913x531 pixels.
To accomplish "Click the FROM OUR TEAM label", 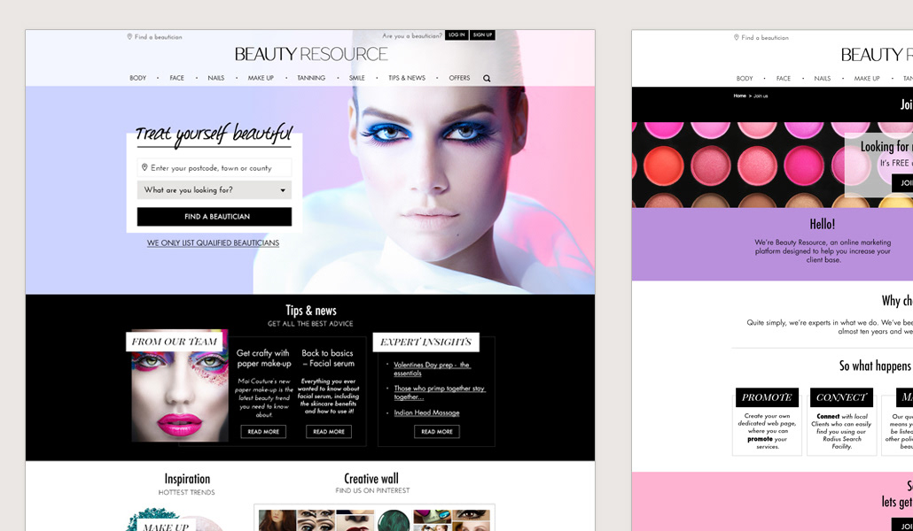I will pyautogui.click(x=174, y=342).
